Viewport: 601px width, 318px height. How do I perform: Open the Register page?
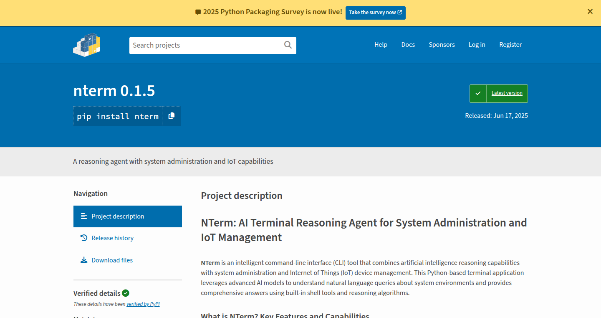pos(510,45)
